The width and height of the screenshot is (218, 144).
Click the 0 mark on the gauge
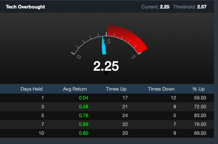(79, 57)
